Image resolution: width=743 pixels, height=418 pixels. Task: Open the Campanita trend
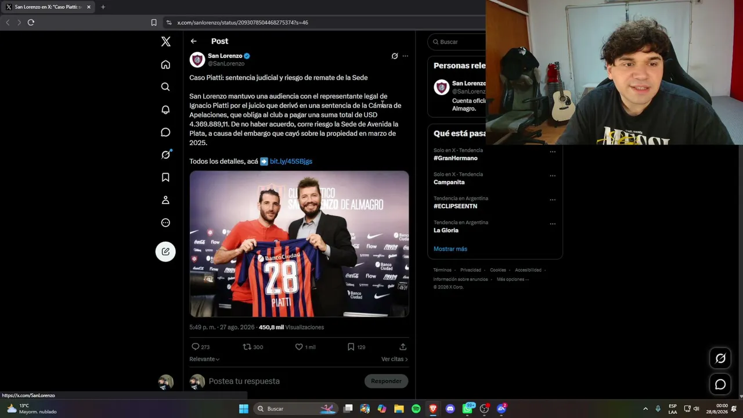click(449, 182)
